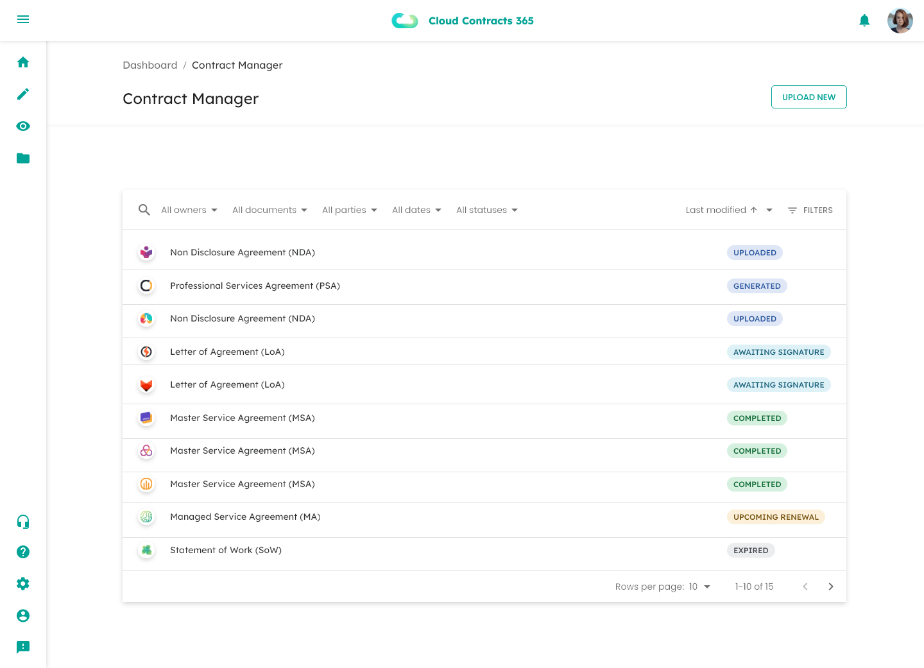Expand the All owners filter

(189, 210)
